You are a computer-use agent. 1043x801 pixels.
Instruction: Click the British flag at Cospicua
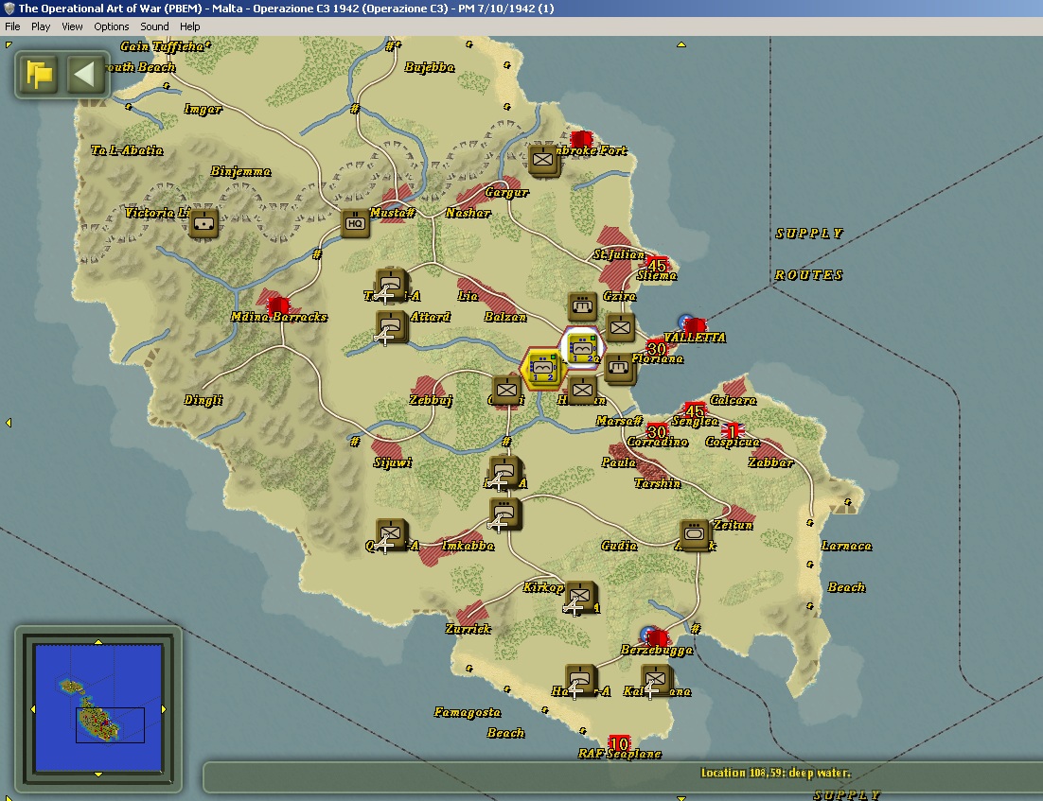[x=732, y=430]
